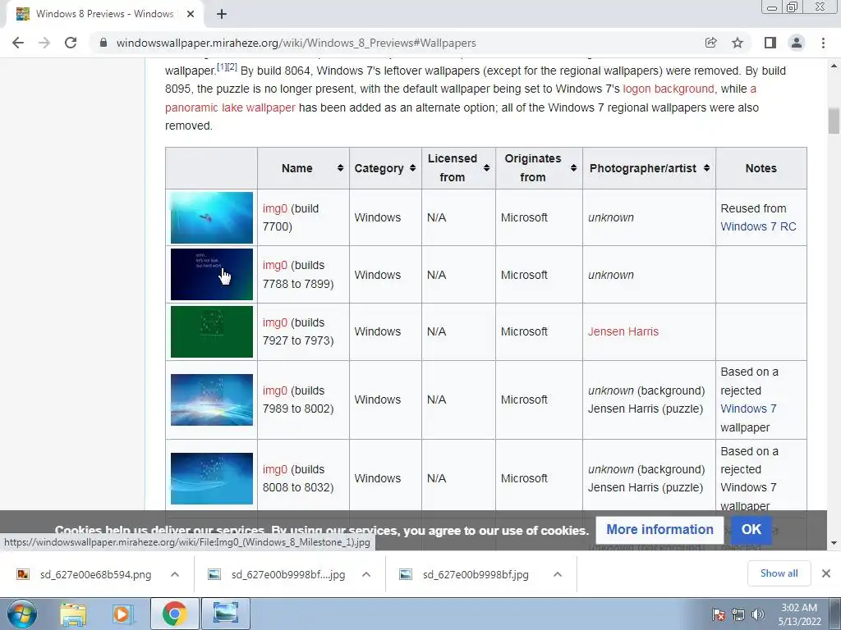This screenshot has height=630, width=841.
Task: Open the volume control in tray
Action: [757, 614]
